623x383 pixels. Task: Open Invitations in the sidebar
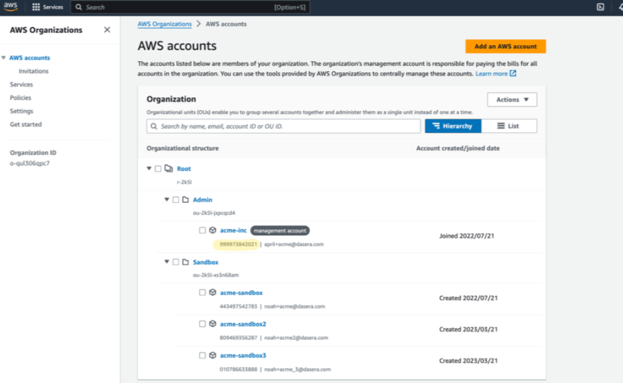pos(34,70)
